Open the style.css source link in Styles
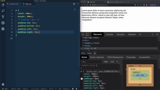The width and height of the screenshot is (160, 90). tap(103, 71)
